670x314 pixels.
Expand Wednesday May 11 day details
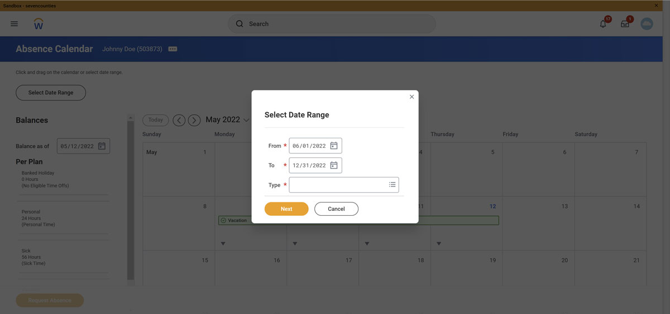(x=367, y=243)
